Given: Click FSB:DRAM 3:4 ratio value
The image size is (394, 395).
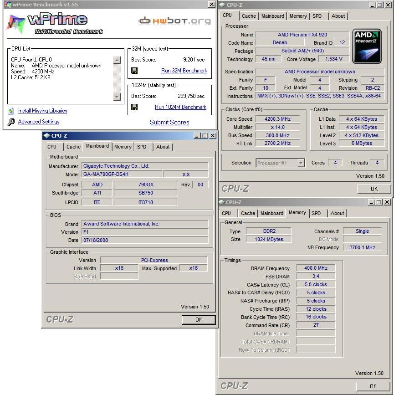Looking at the screenshot, I should click(316, 276).
